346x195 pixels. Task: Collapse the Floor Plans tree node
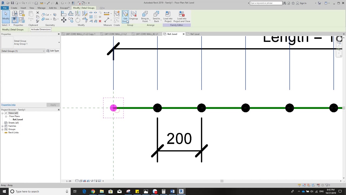pyautogui.click(x=6, y=116)
